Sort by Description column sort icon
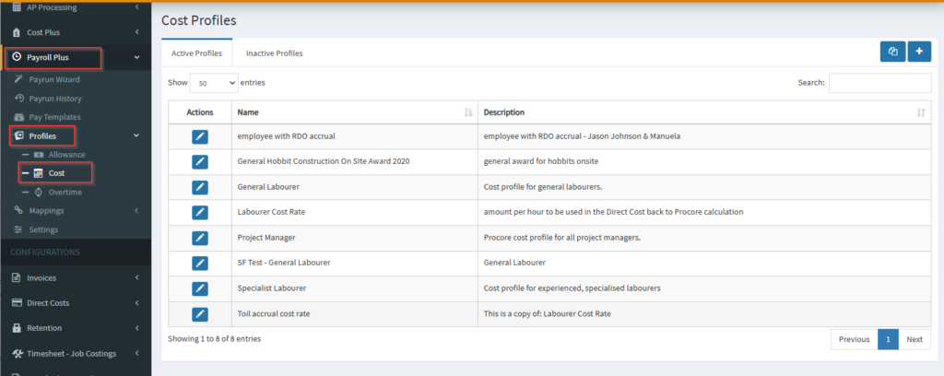944x376 pixels. 920,112
